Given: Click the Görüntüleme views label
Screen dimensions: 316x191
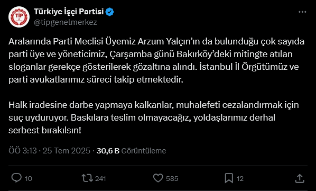Looking at the screenshot, I should point(144,151).
